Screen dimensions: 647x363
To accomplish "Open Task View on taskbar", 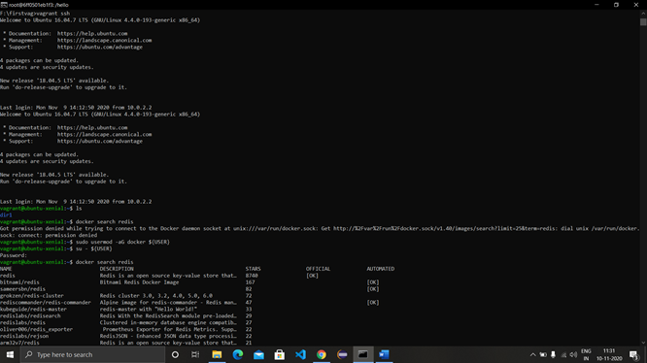I will [x=195, y=354].
